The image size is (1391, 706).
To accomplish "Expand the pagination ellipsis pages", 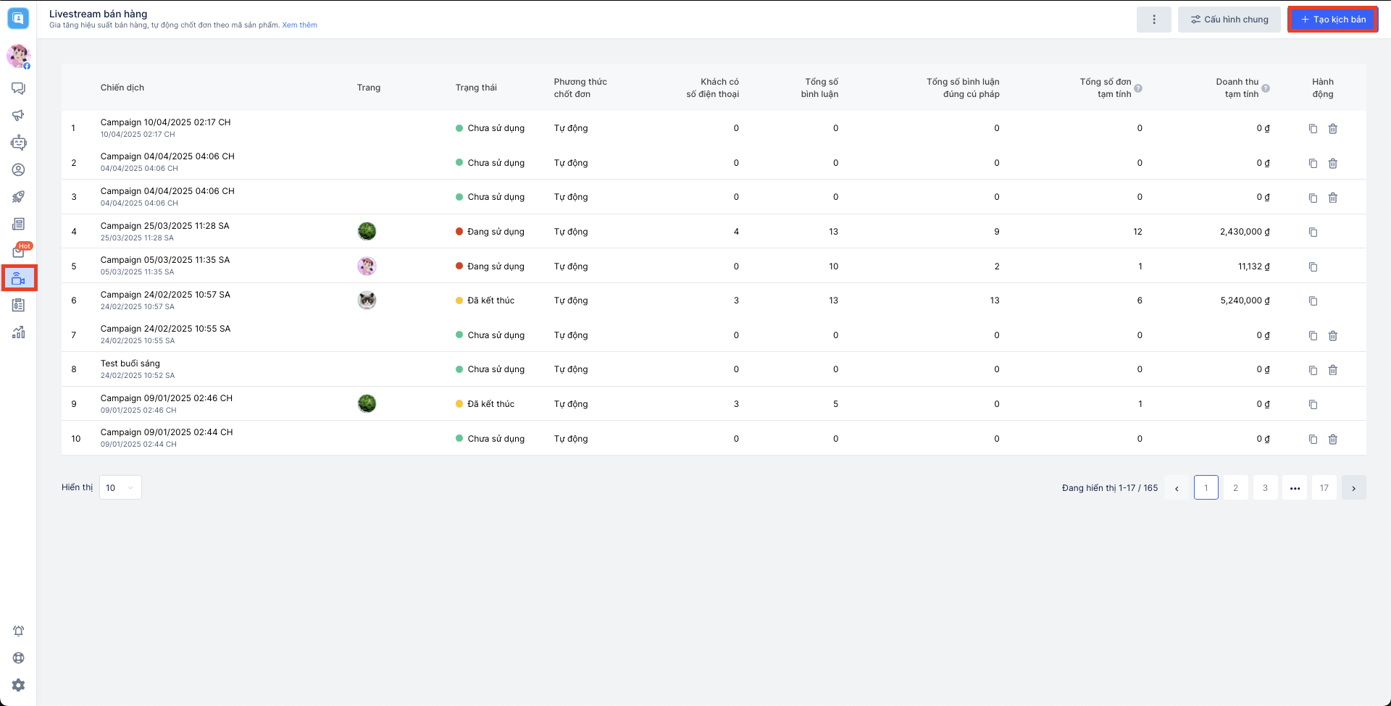I will tap(1295, 488).
